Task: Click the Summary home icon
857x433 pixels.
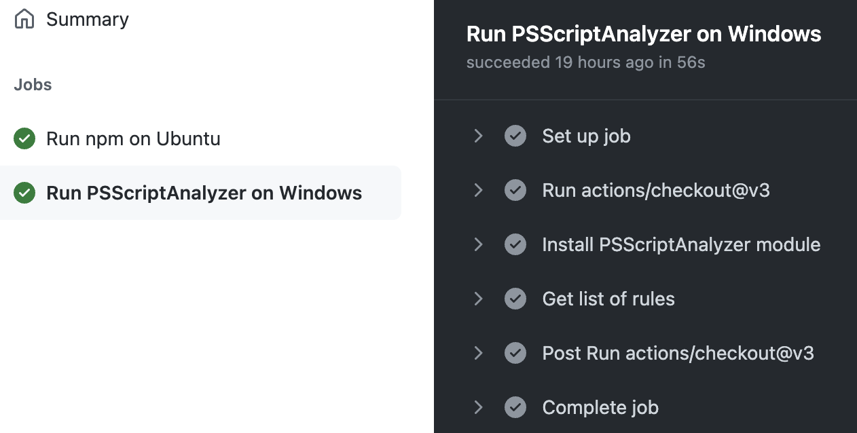Action: point(24,19)
